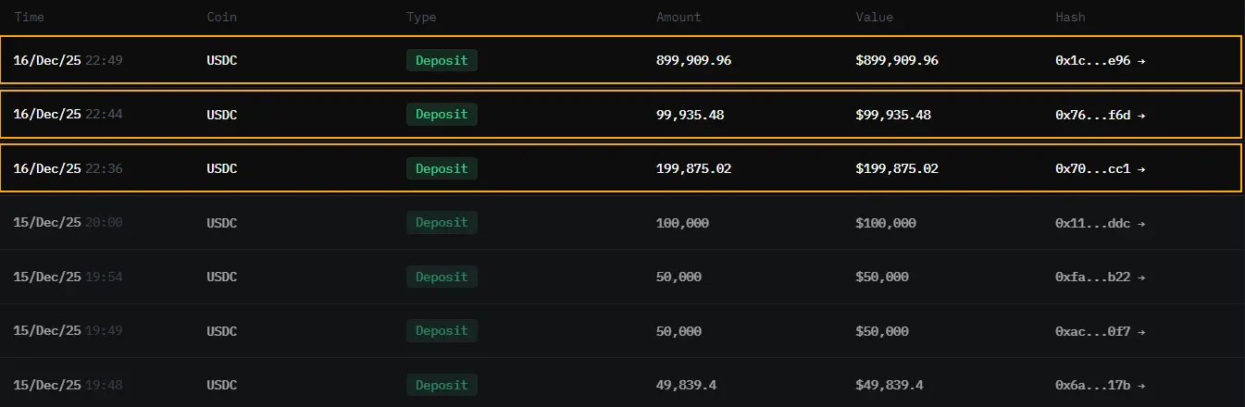Click the Amount column header
Screen dimensions: 1245x407
click(679, 17)
